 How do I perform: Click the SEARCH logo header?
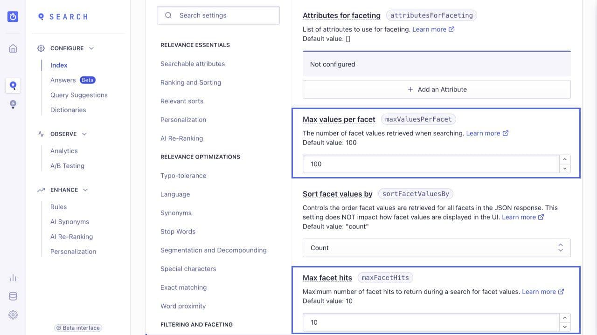[x=63, y=17]
